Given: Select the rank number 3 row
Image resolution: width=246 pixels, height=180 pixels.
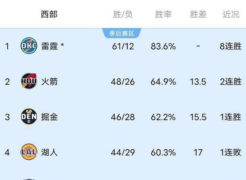Looking at the screenshot, I should pos(123,117).
